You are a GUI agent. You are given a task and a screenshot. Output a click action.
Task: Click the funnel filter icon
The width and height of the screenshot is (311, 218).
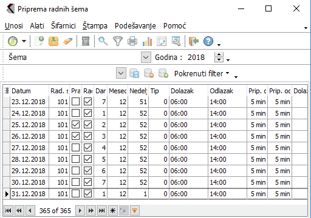tap(118, 41)
